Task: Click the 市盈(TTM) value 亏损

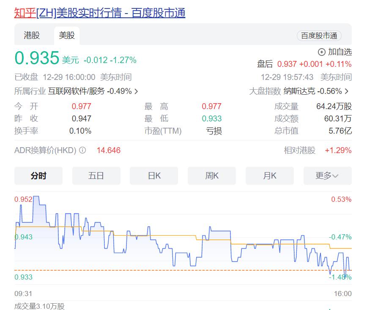Action: [x=214, y=131]
